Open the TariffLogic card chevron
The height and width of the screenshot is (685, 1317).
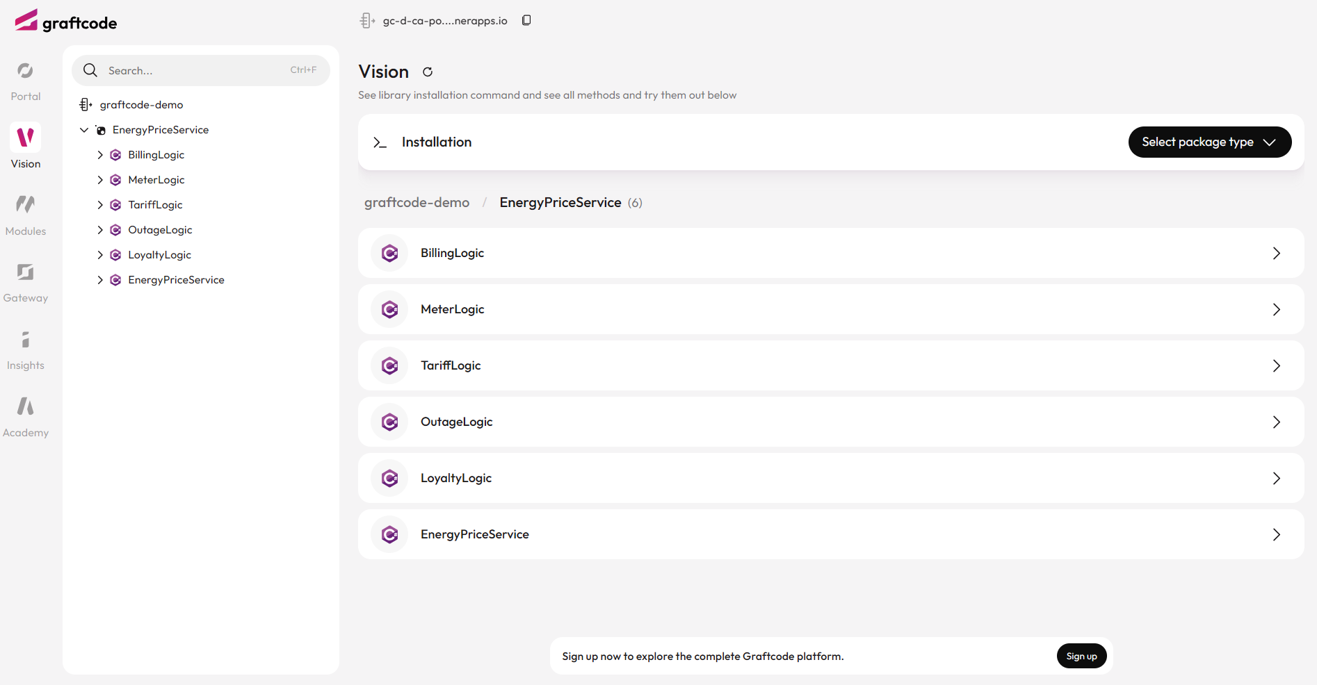[x=1277, y=365]
